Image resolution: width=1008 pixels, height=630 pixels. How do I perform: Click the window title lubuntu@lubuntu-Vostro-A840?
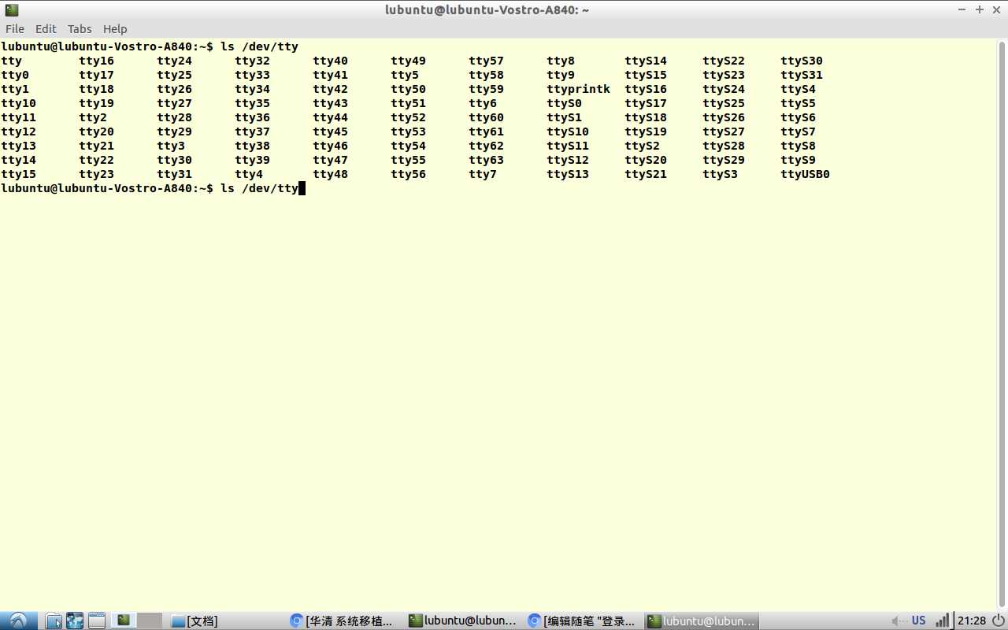(x=487, y=9)
